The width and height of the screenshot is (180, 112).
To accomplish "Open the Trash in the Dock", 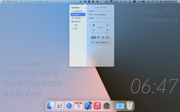I will (x=130, y=106).
